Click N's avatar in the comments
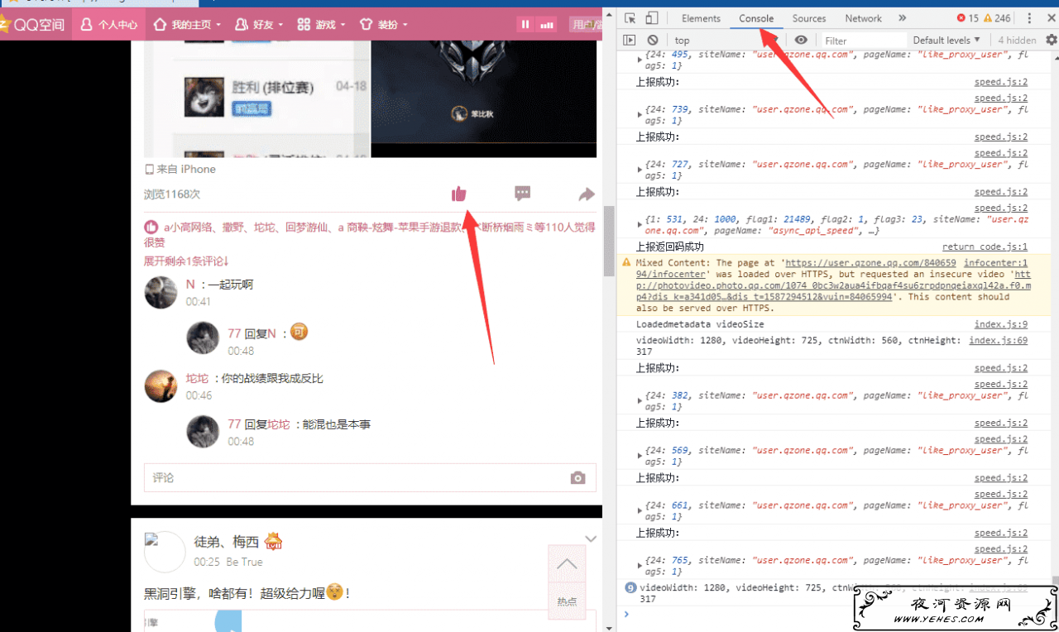Viewport: 1059px width, 632px height. (x=161, y=293)
